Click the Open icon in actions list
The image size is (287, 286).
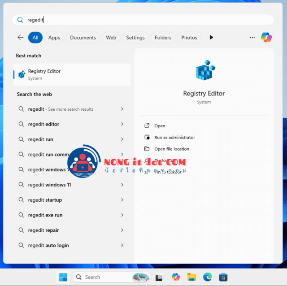click(147, 126)
